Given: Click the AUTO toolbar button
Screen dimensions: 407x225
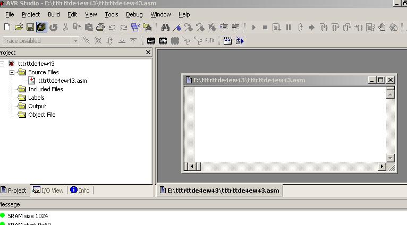Looking at the screenshot, I should tap(209, 40).
